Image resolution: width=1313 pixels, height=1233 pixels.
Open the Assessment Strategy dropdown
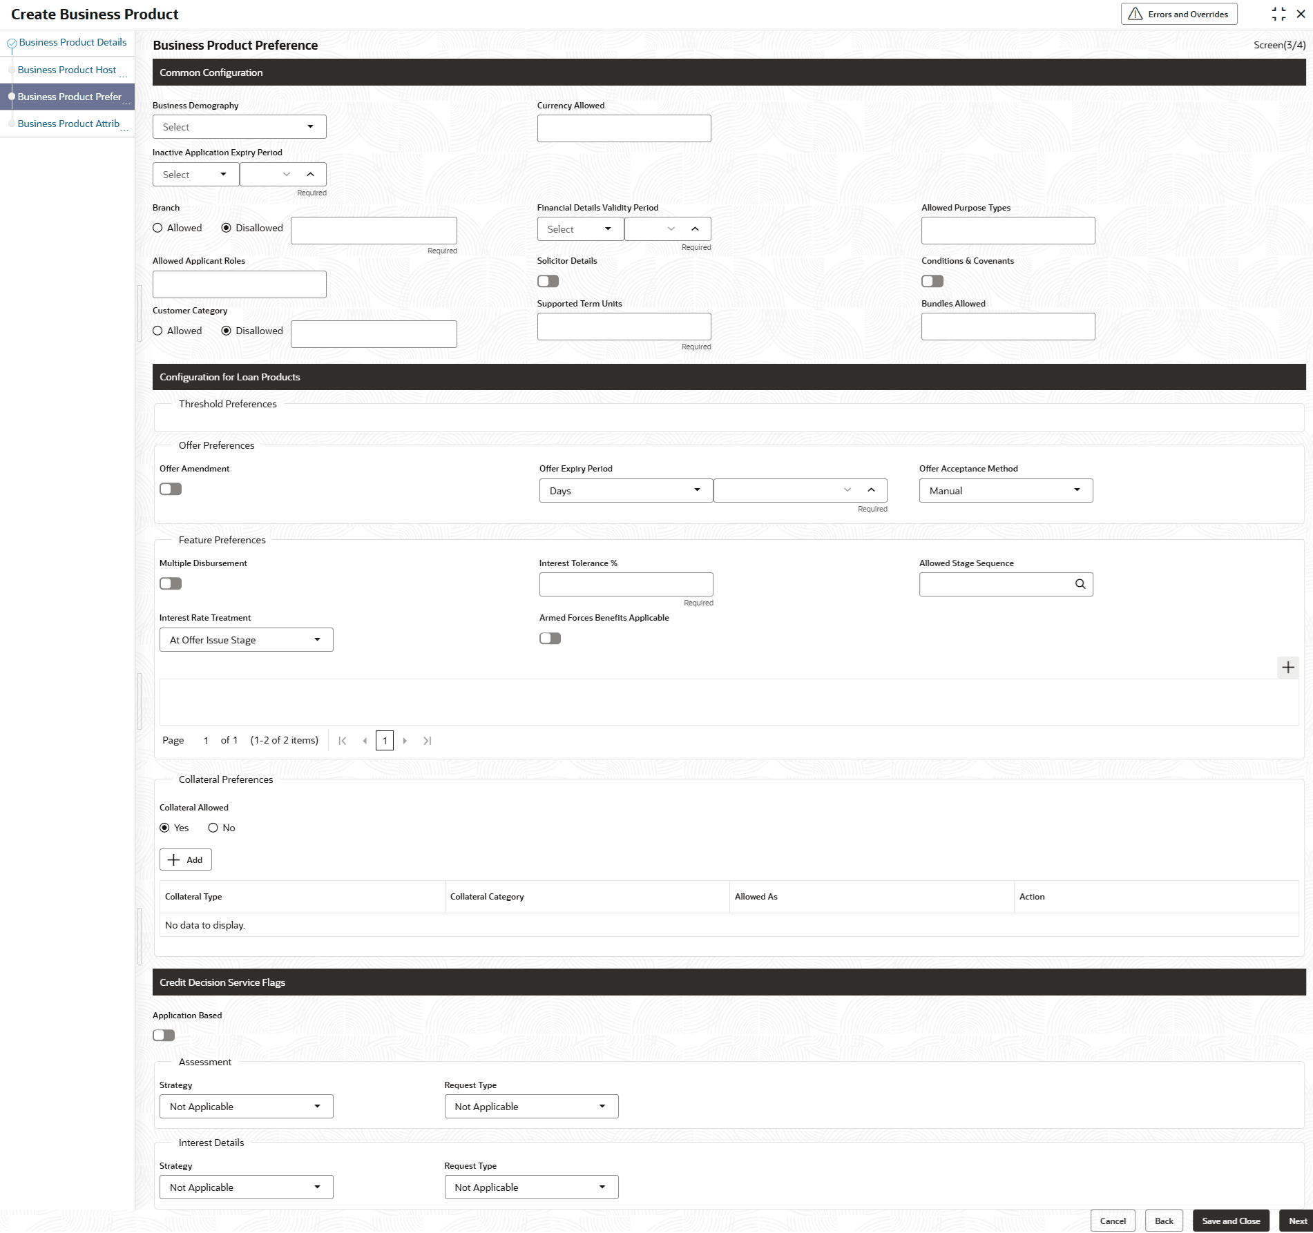(246, 1107)
